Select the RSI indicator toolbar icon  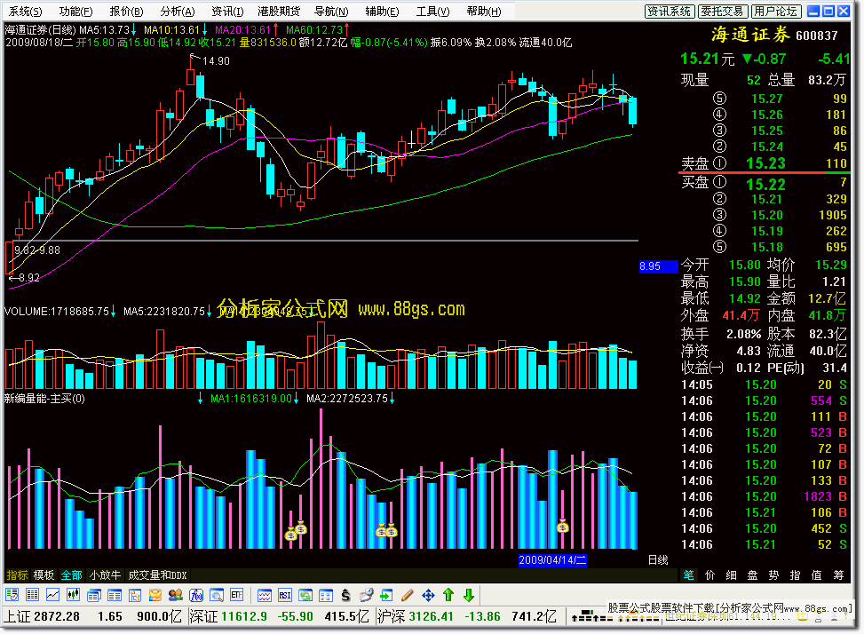[285, 596]
